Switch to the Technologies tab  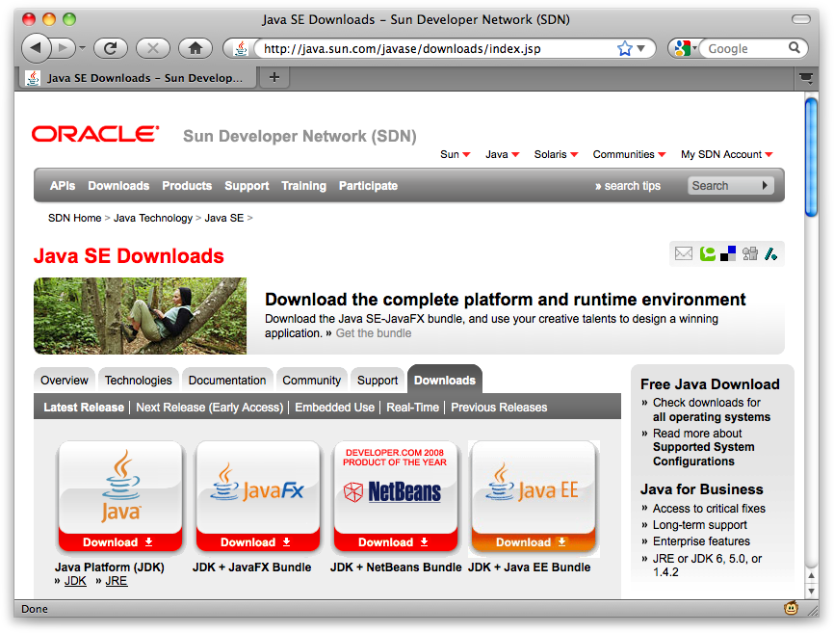coord(139,381)
